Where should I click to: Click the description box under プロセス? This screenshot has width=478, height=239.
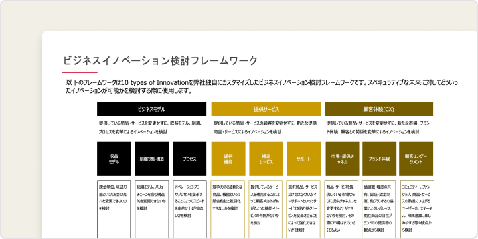click(x=190, y=209)
